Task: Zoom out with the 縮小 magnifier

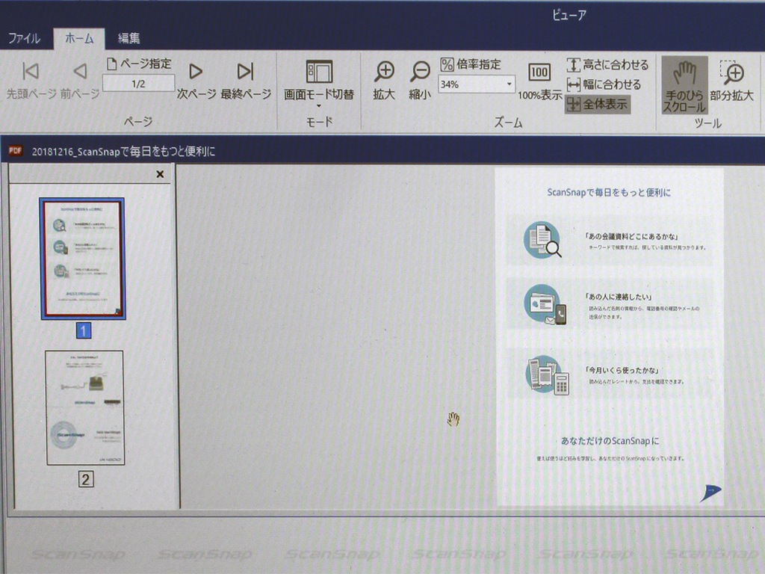Action: click(x=420, y=81)
